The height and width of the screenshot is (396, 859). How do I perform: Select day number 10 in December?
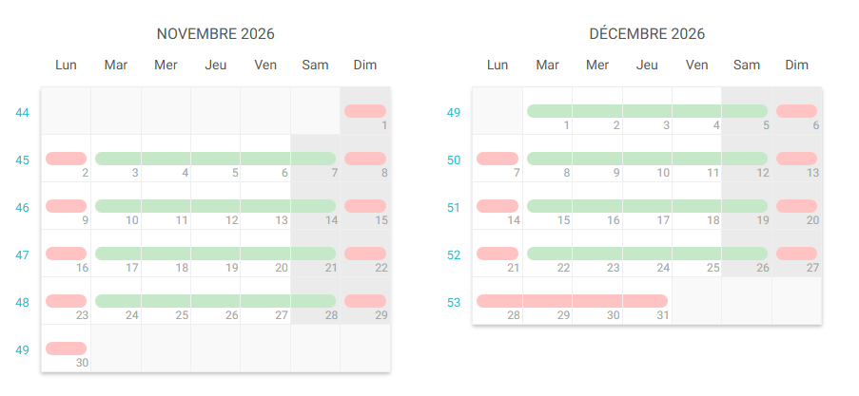pos(663,173)
